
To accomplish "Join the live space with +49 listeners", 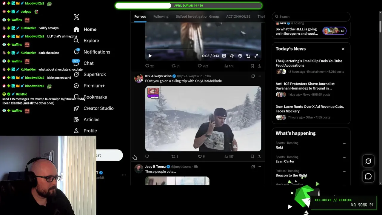I will [x=334, y=31].
